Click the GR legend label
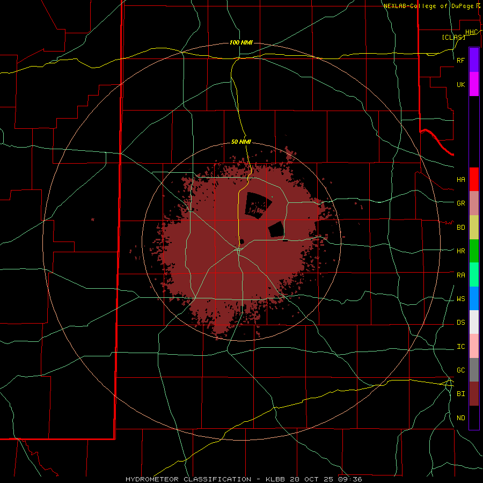This screenshot has height=483, width=483. point(460,203)
